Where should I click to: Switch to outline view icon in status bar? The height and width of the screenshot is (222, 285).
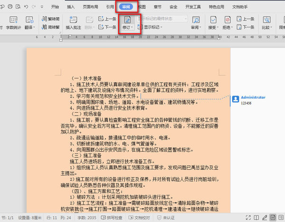pyautogui.click(x=281, y=217)
